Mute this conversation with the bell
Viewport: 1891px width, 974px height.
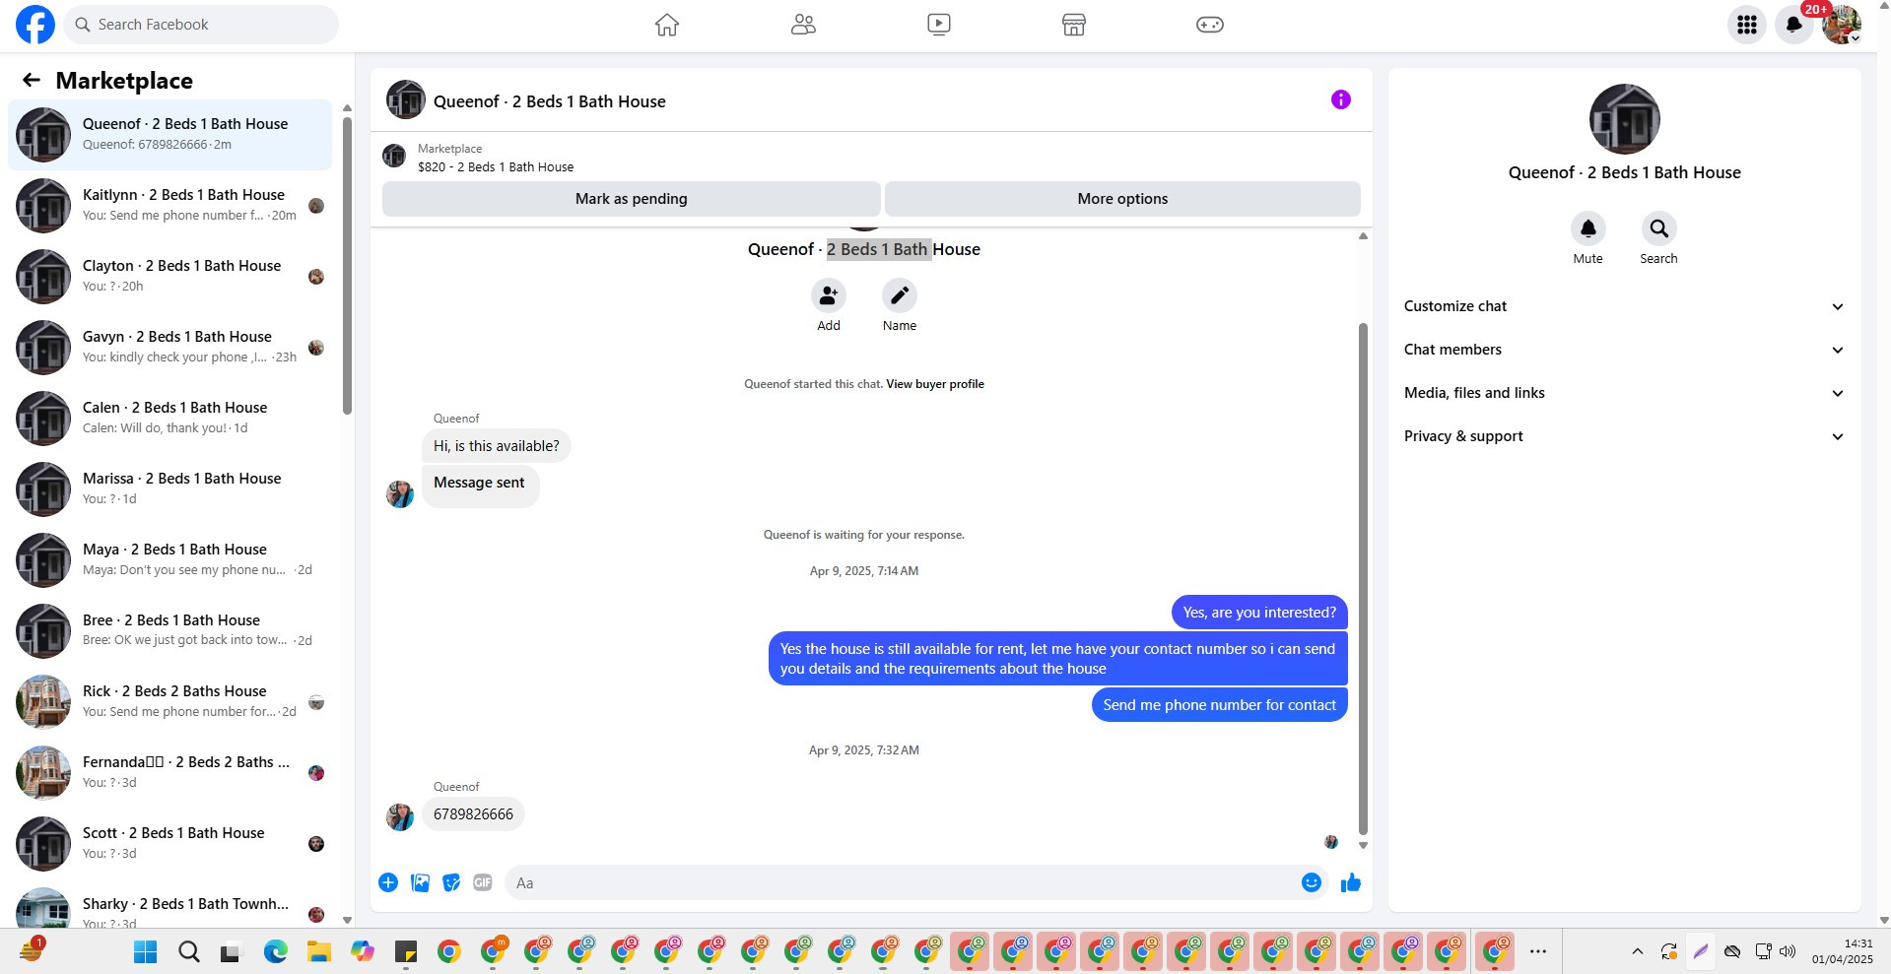pyautogui.click(x=1588, y=228)
